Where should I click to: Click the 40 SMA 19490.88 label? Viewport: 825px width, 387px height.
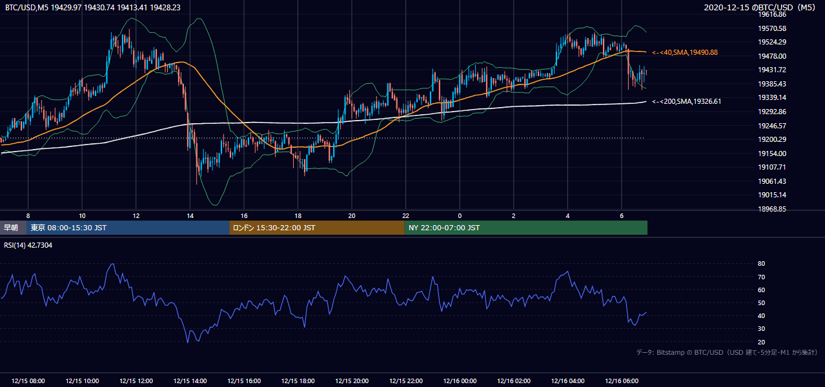coord(686,52)
